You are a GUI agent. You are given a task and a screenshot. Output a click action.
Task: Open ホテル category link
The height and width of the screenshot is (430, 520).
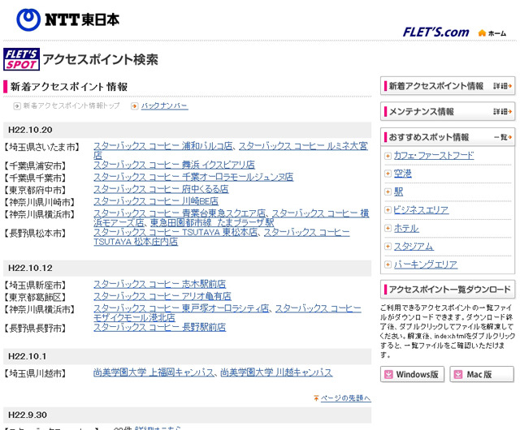(x=406, y=228)
